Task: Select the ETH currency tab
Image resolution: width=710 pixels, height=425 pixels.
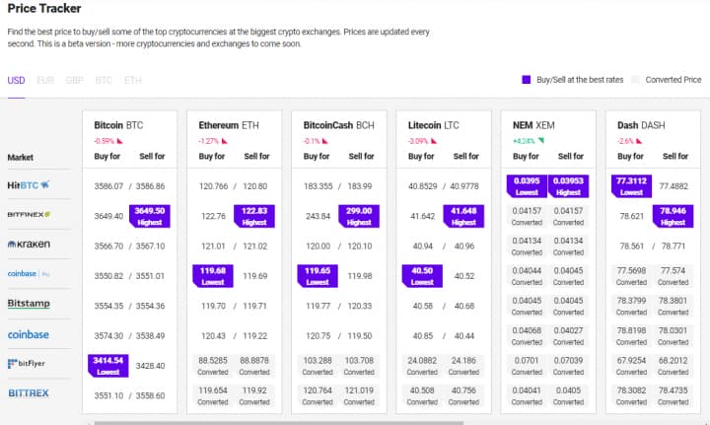Action: [132, 80]
